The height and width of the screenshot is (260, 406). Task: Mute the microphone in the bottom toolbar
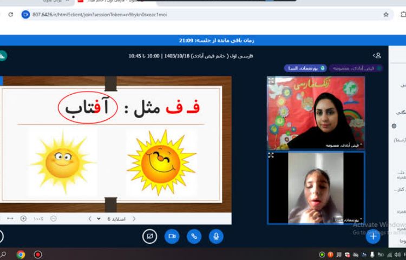point(216,236)
